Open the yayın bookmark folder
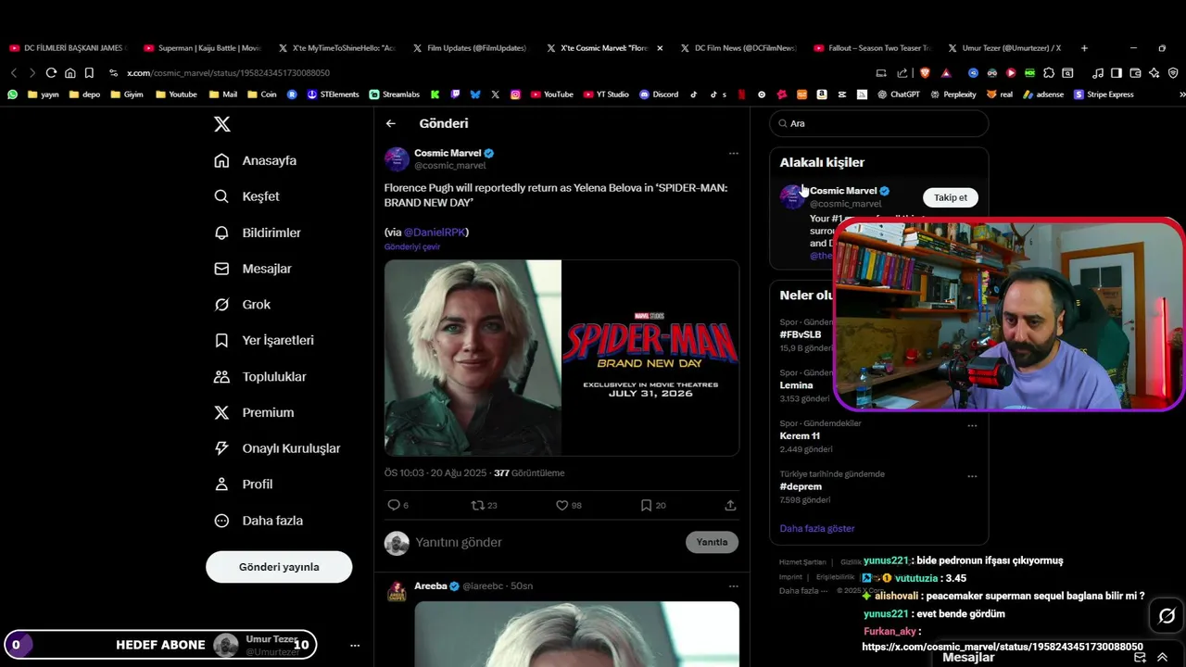 click(x=43, y=94)
